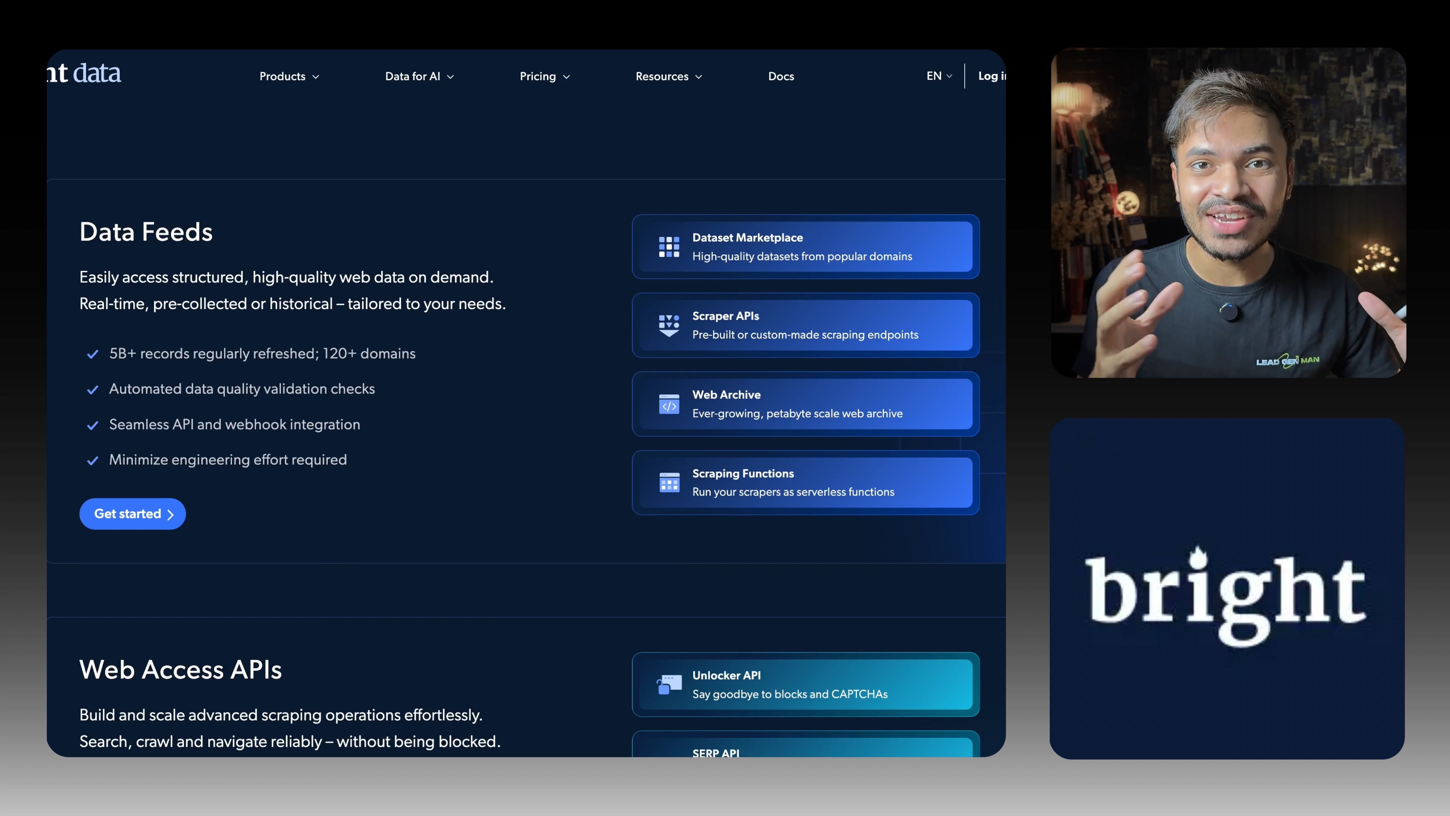The height and width of the screenshot is (816, 1450).
Task: Expand the Data for AI dropdown
Action: (x=420, y=76)
